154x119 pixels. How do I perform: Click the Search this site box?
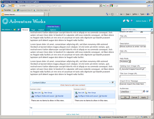point(136,30)
